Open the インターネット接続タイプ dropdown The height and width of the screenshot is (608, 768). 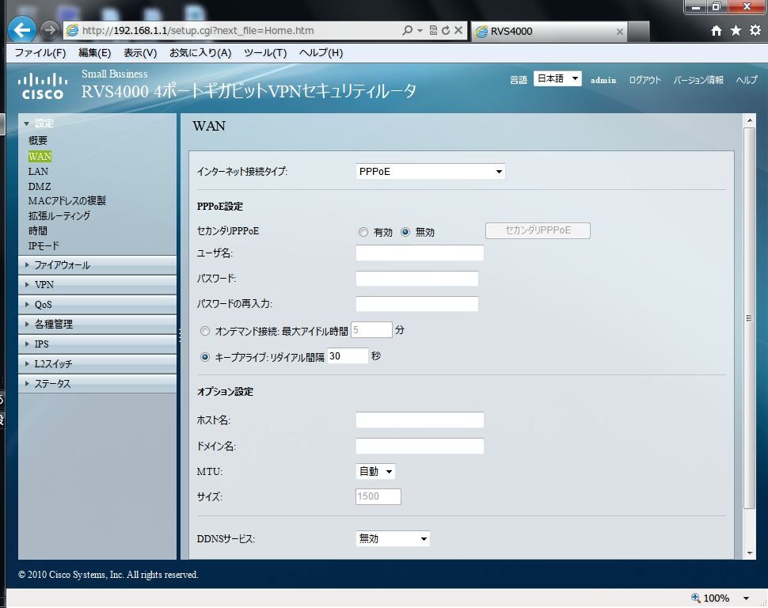coord(430,172)
